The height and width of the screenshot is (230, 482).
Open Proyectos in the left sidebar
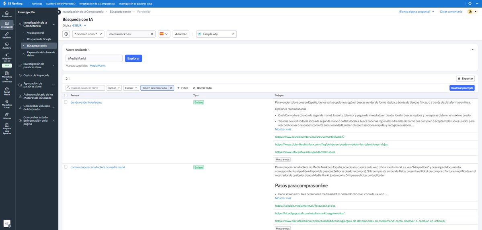(x=7, y=14)
